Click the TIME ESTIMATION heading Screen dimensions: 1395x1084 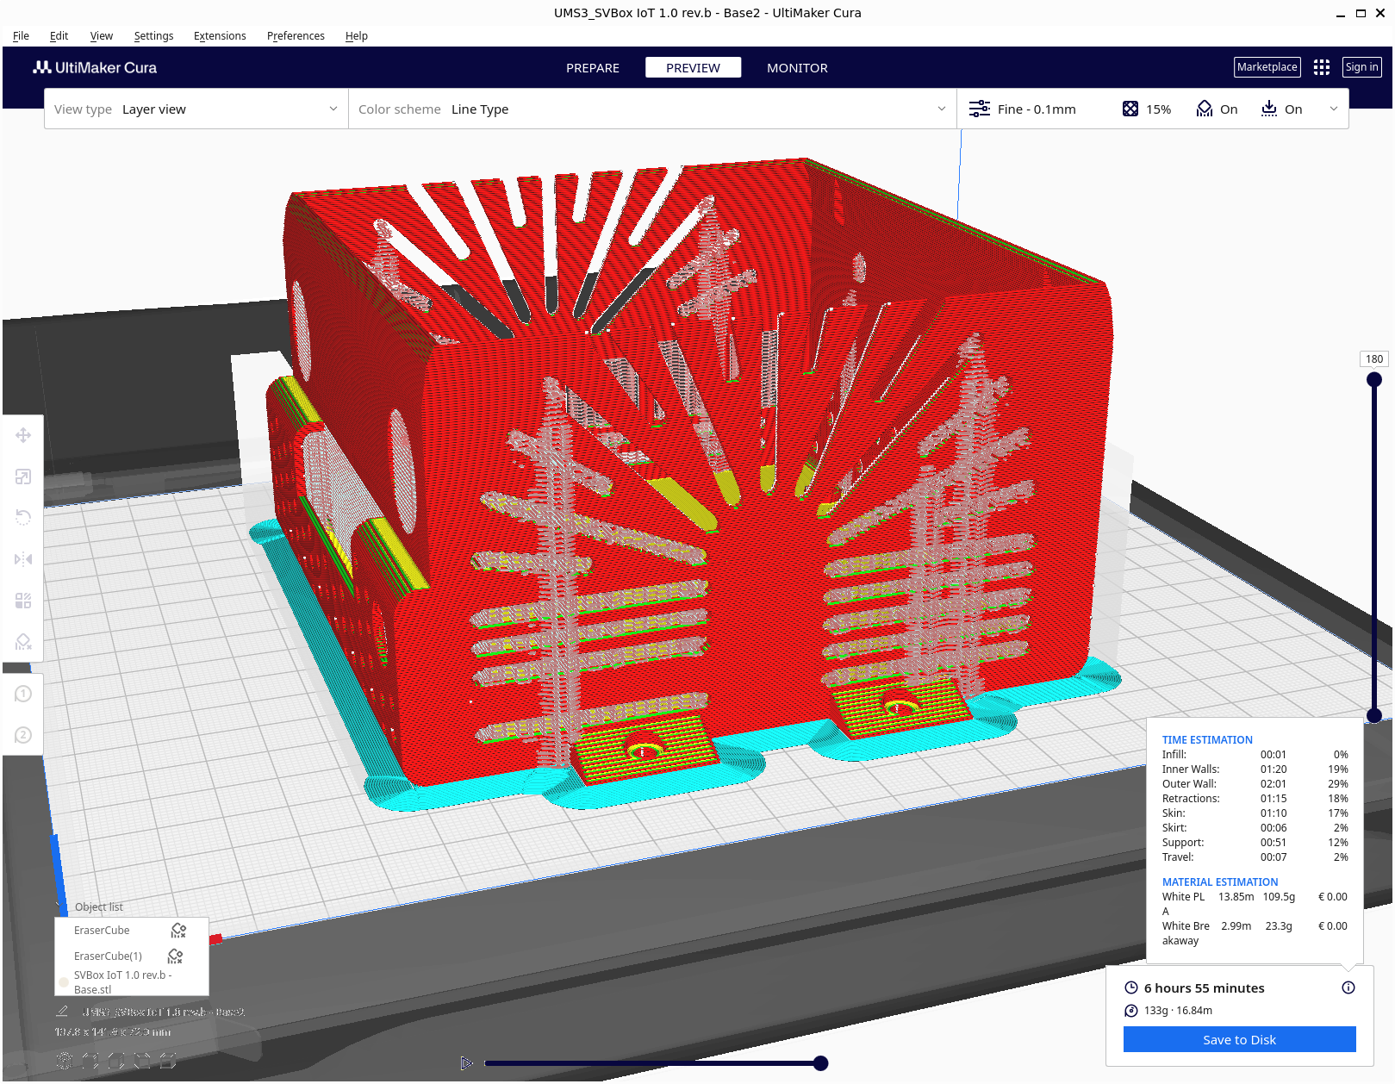point(1207,740)
